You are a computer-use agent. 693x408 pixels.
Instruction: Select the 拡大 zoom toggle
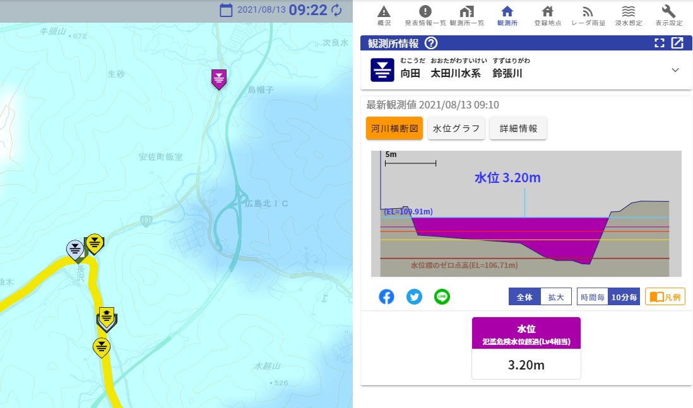click(556, 297)
